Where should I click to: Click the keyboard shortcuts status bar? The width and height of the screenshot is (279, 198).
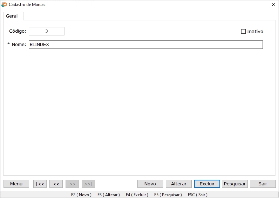pyautogui.click(x=139, y=194)
